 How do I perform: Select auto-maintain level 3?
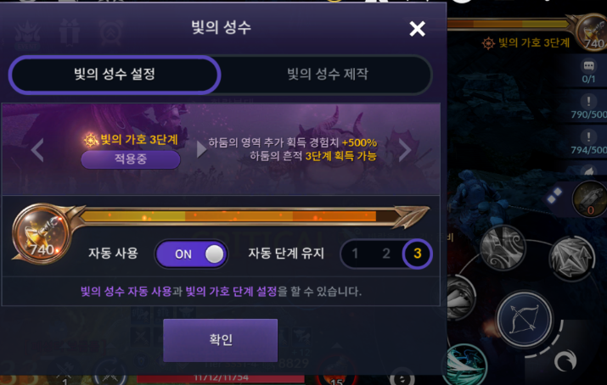point(418,254)
